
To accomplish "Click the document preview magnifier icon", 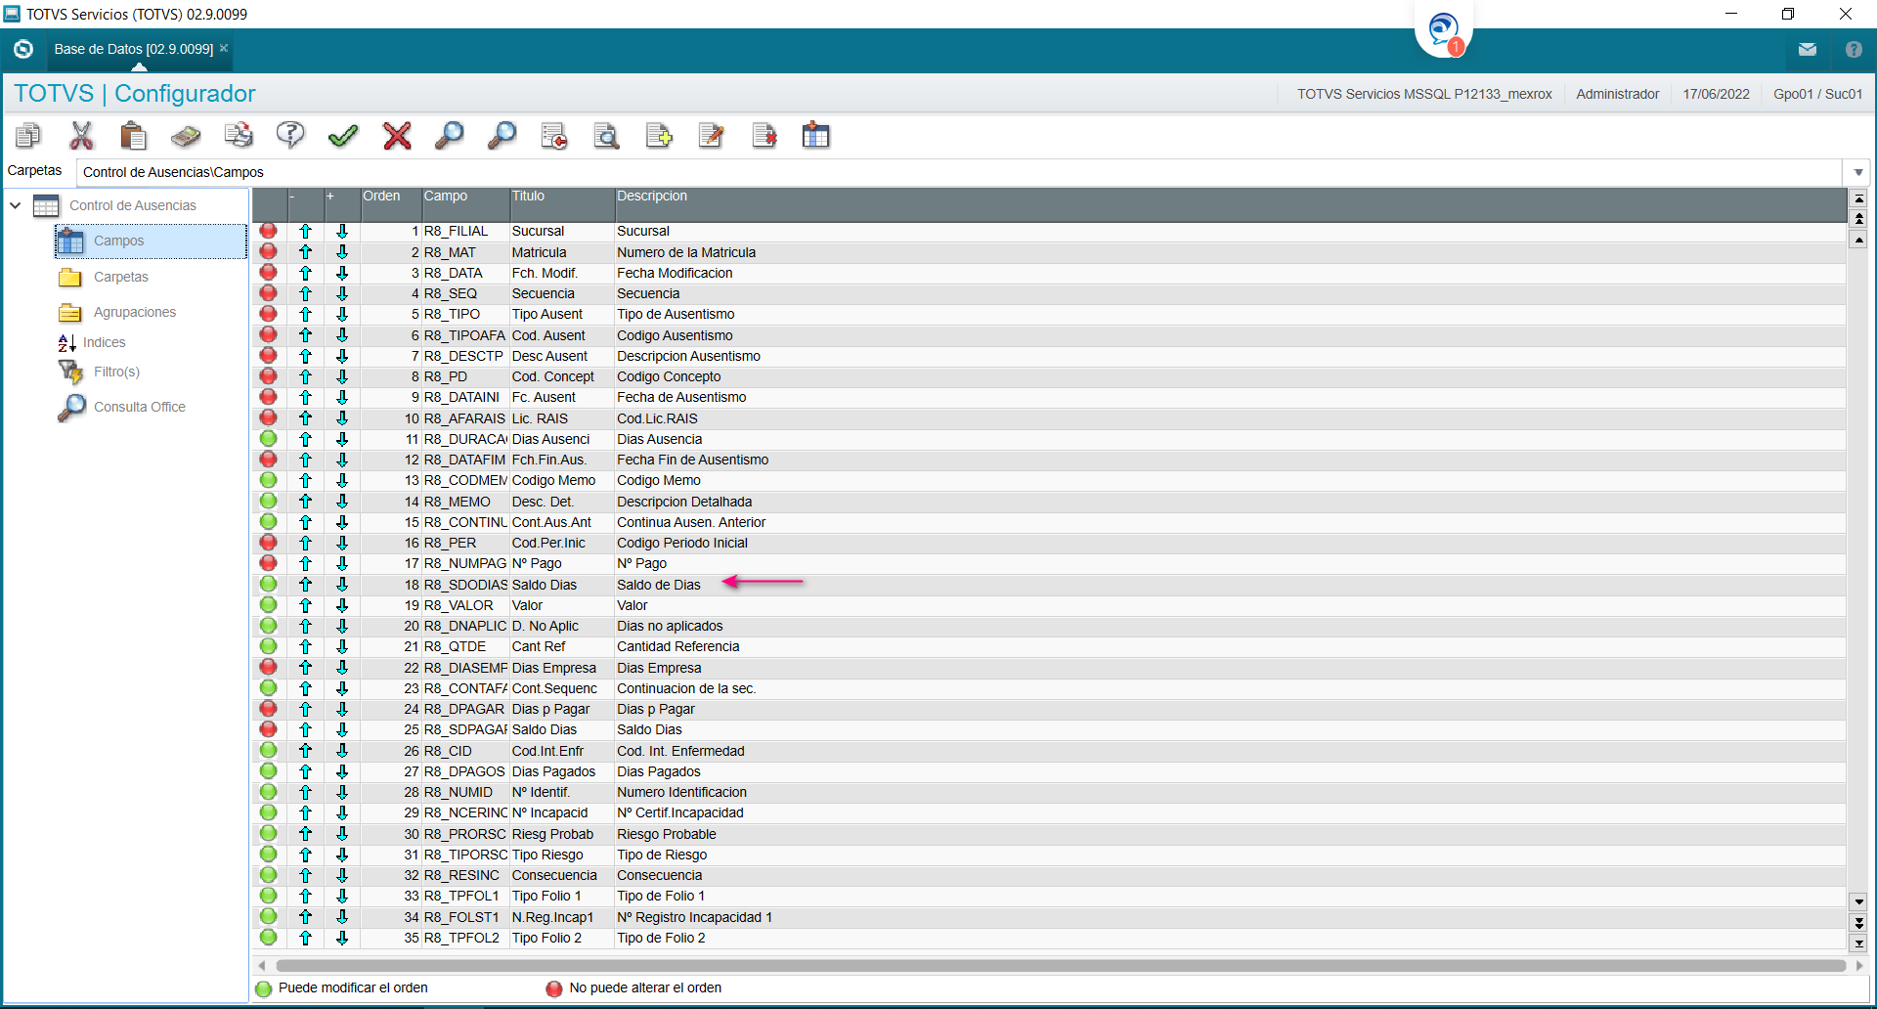I will (x=607, y=135).
